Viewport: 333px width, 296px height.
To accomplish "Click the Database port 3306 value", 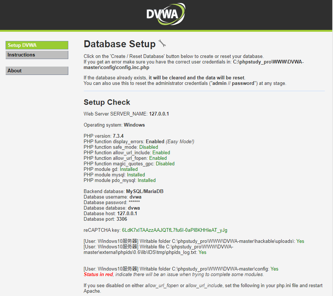I will pyautogui.click(x=121, y=219).
